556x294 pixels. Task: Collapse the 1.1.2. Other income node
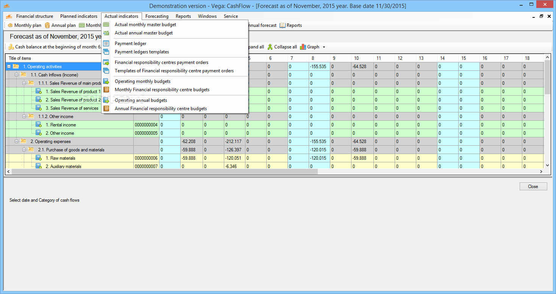click(x=24, y=117)
